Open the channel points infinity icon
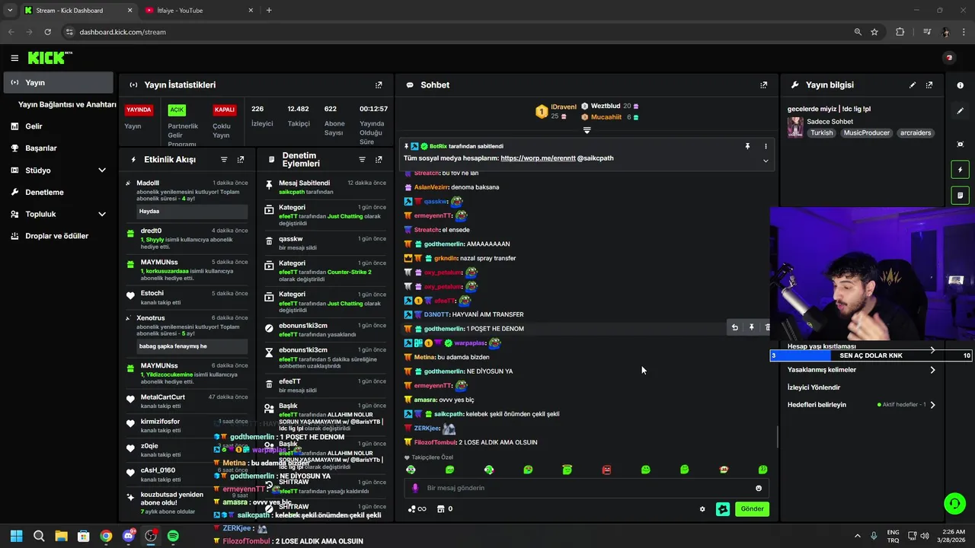 click(417, 509)
